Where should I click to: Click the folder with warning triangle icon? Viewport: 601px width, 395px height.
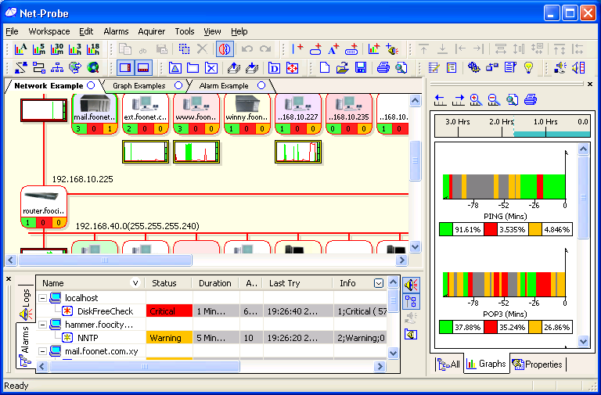(x=175, y=68)
